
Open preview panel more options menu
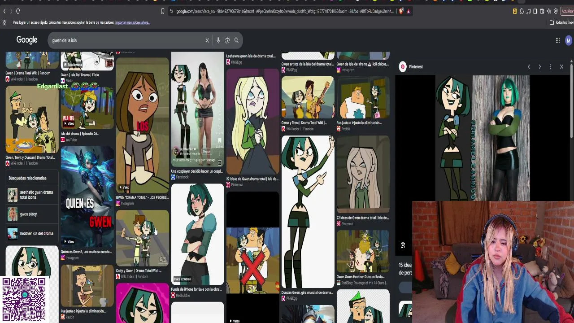pyautogui.click(x=551, y=67)
